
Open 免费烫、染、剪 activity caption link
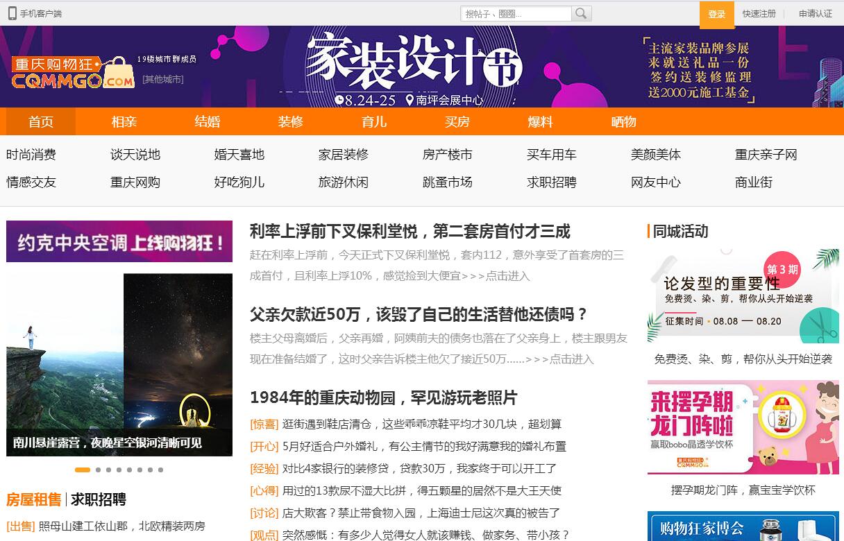tap(743, 359)
